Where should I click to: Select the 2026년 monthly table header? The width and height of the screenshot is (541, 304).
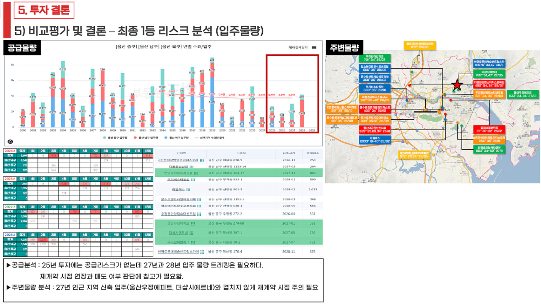coord(10,178)
